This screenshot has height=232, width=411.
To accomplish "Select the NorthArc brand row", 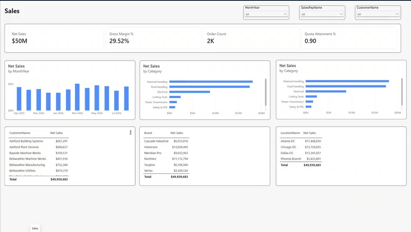I will (x=166, y=159).
